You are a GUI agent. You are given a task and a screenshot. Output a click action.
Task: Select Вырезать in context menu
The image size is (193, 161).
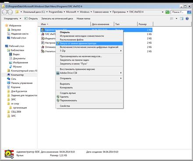[x=89, y=84]
